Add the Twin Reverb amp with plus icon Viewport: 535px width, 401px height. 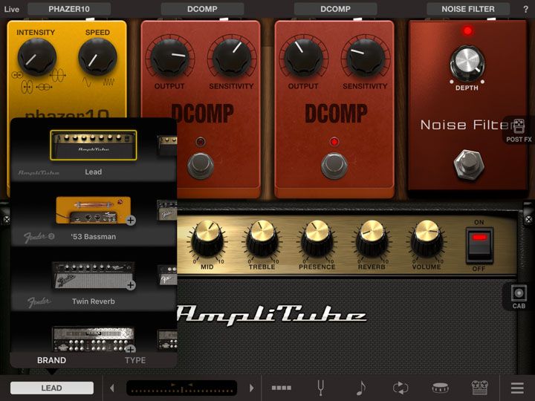pyautogui.click(x=130, y=285)
